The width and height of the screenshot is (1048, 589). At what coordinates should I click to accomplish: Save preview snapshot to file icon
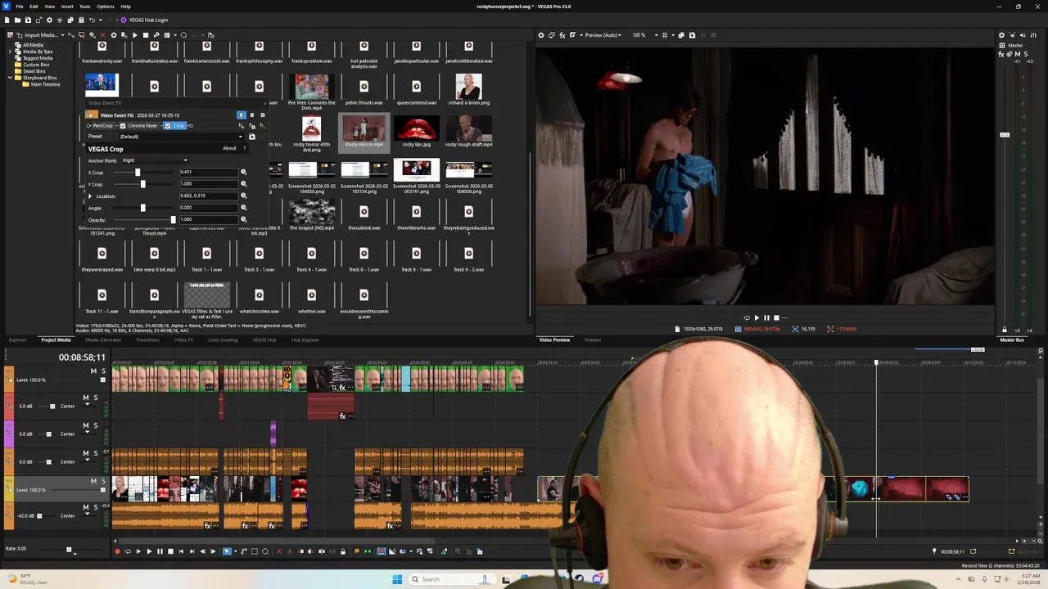[x=692, y=35]
